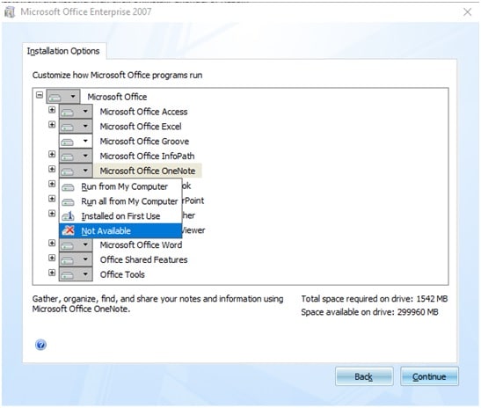Click the red X Not Available icon
The image size is (481, 408).
[x=68, y=230]
